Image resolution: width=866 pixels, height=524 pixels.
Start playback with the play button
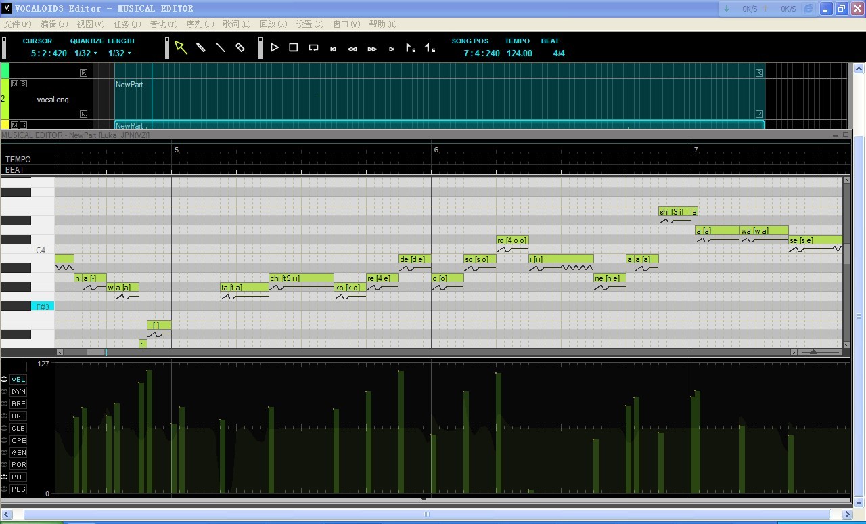pyautogui.click(x=275, y=47)
